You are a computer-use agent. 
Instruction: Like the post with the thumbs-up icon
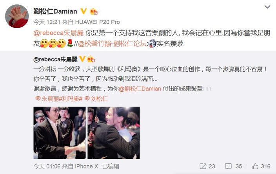[255, 166]
